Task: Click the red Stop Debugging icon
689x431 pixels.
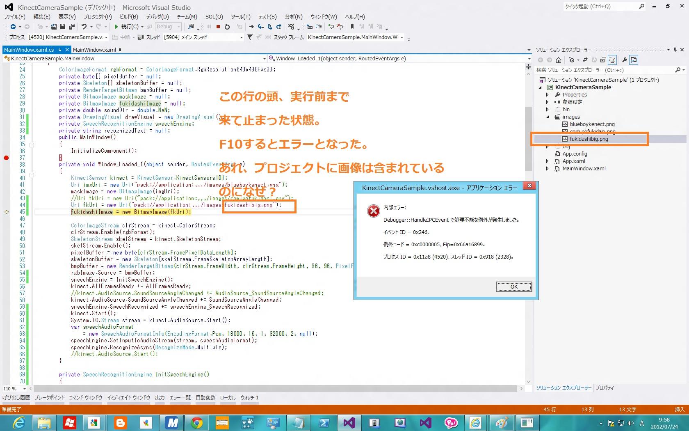Action: point(218,27)
